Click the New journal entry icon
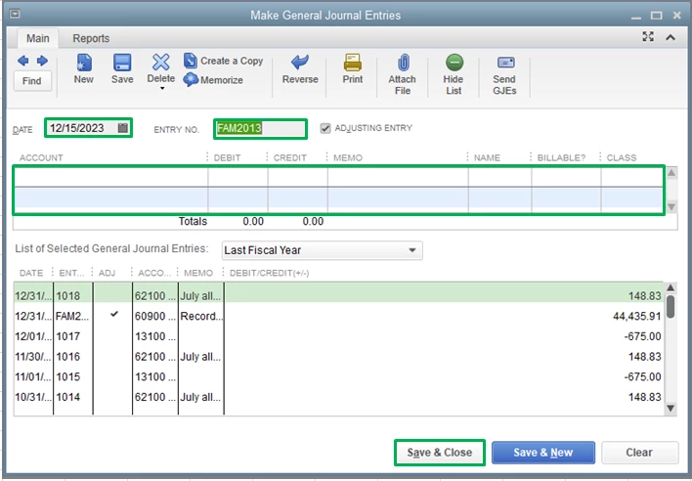692x481 pixels. click(x=84, y=63)
